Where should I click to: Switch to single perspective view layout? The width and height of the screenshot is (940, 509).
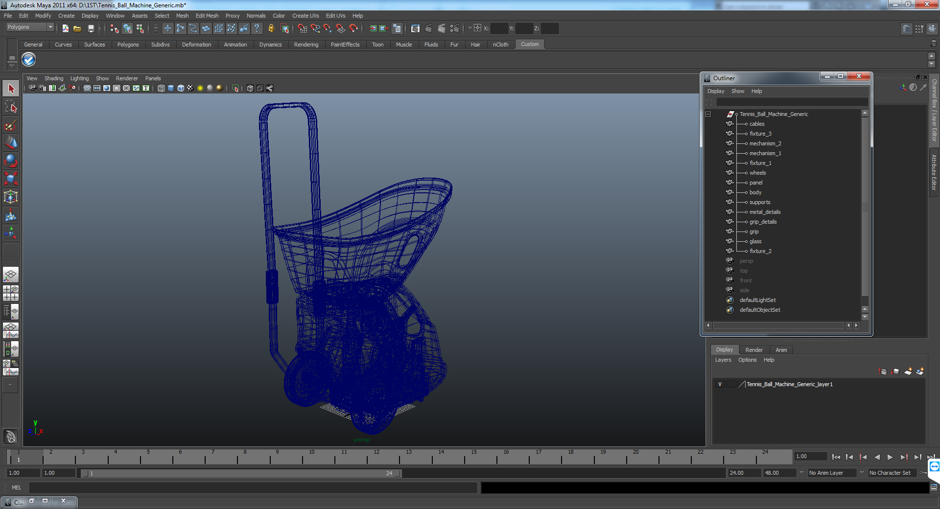click(x=11, y=275)
